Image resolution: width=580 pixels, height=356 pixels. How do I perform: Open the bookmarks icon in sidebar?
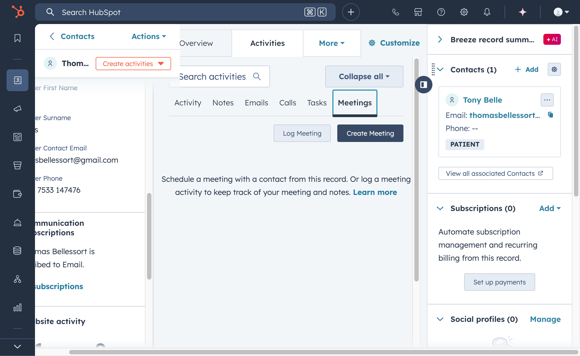pyautogui.click(x=17, y=38)
